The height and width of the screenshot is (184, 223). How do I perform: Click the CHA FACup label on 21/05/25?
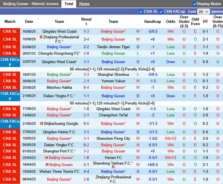10,124
